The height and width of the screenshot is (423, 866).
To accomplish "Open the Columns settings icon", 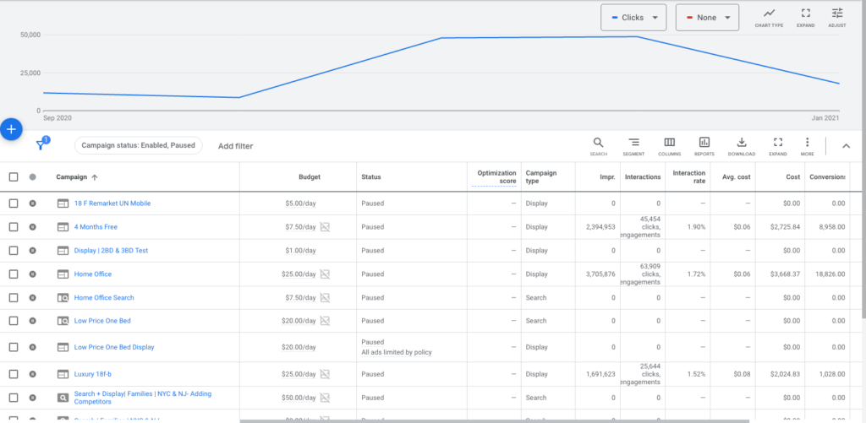I will click(x=669, y=145).
